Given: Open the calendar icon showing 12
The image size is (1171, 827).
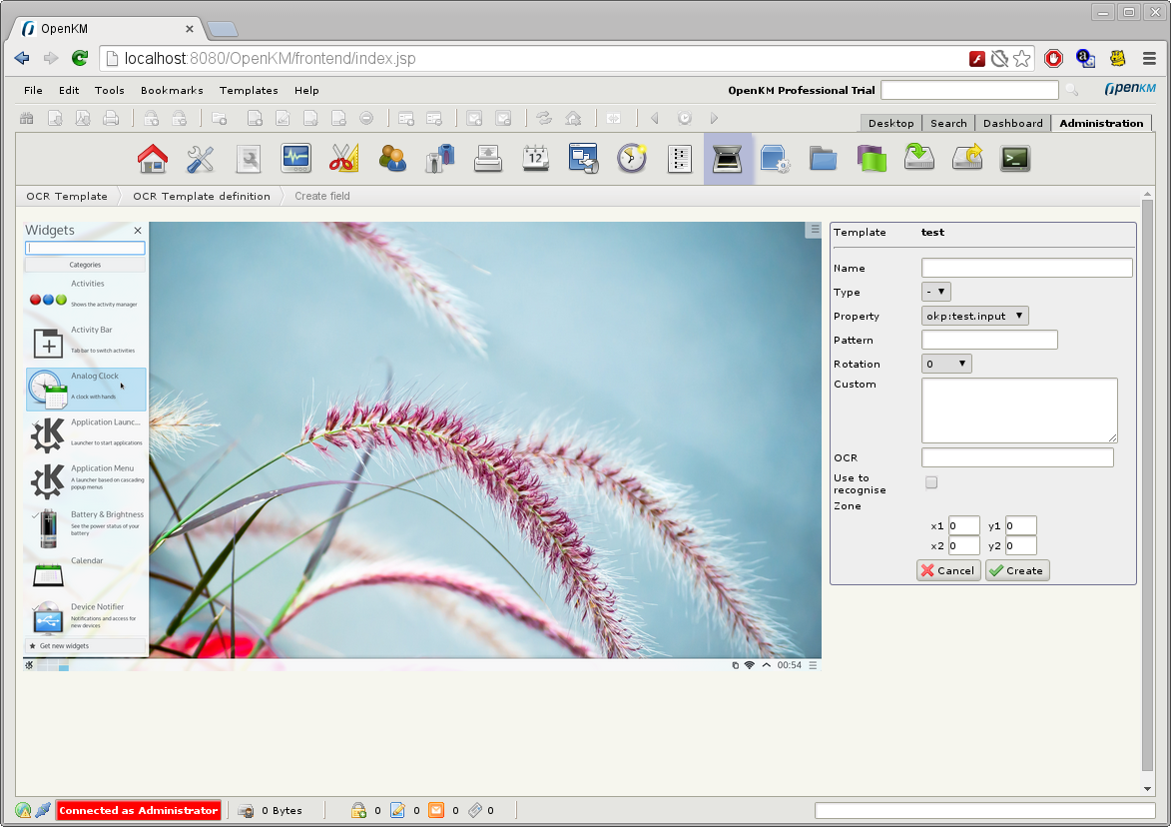Looking at the screenshot, I should pos(535,159).
